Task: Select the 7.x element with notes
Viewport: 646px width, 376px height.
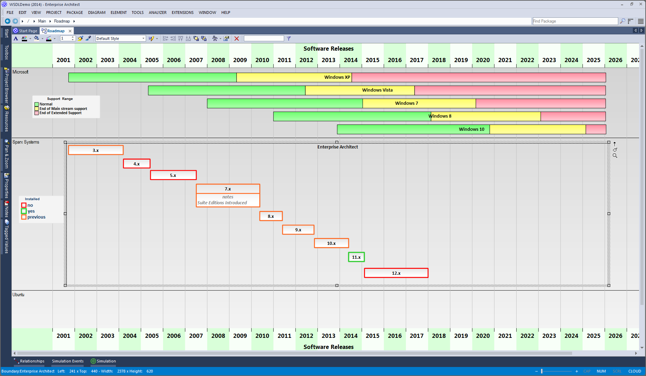Action: click(x=228, y=196)
